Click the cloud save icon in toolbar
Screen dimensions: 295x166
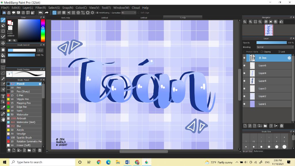pos(4,13)
